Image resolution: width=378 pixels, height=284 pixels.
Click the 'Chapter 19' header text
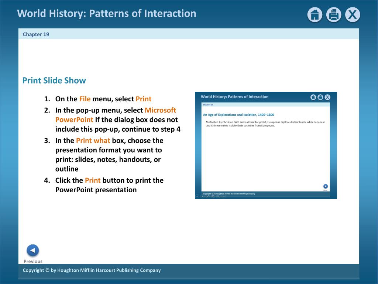36,34
